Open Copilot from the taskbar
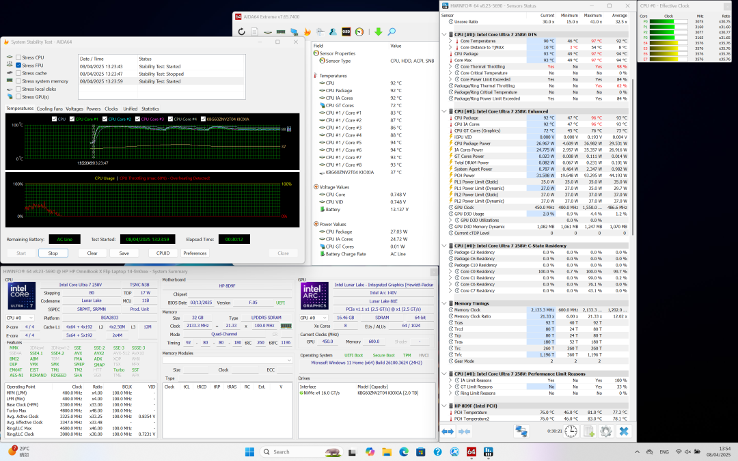 click(370, 452)
